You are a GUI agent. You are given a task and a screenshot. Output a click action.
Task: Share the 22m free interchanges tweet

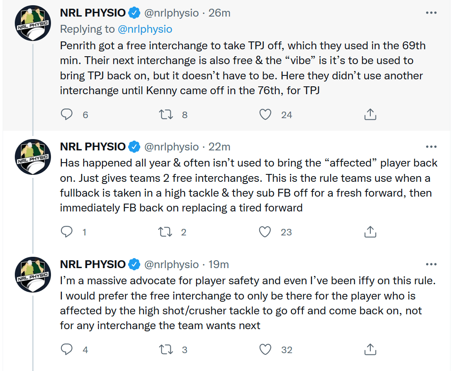coord(370,232)
